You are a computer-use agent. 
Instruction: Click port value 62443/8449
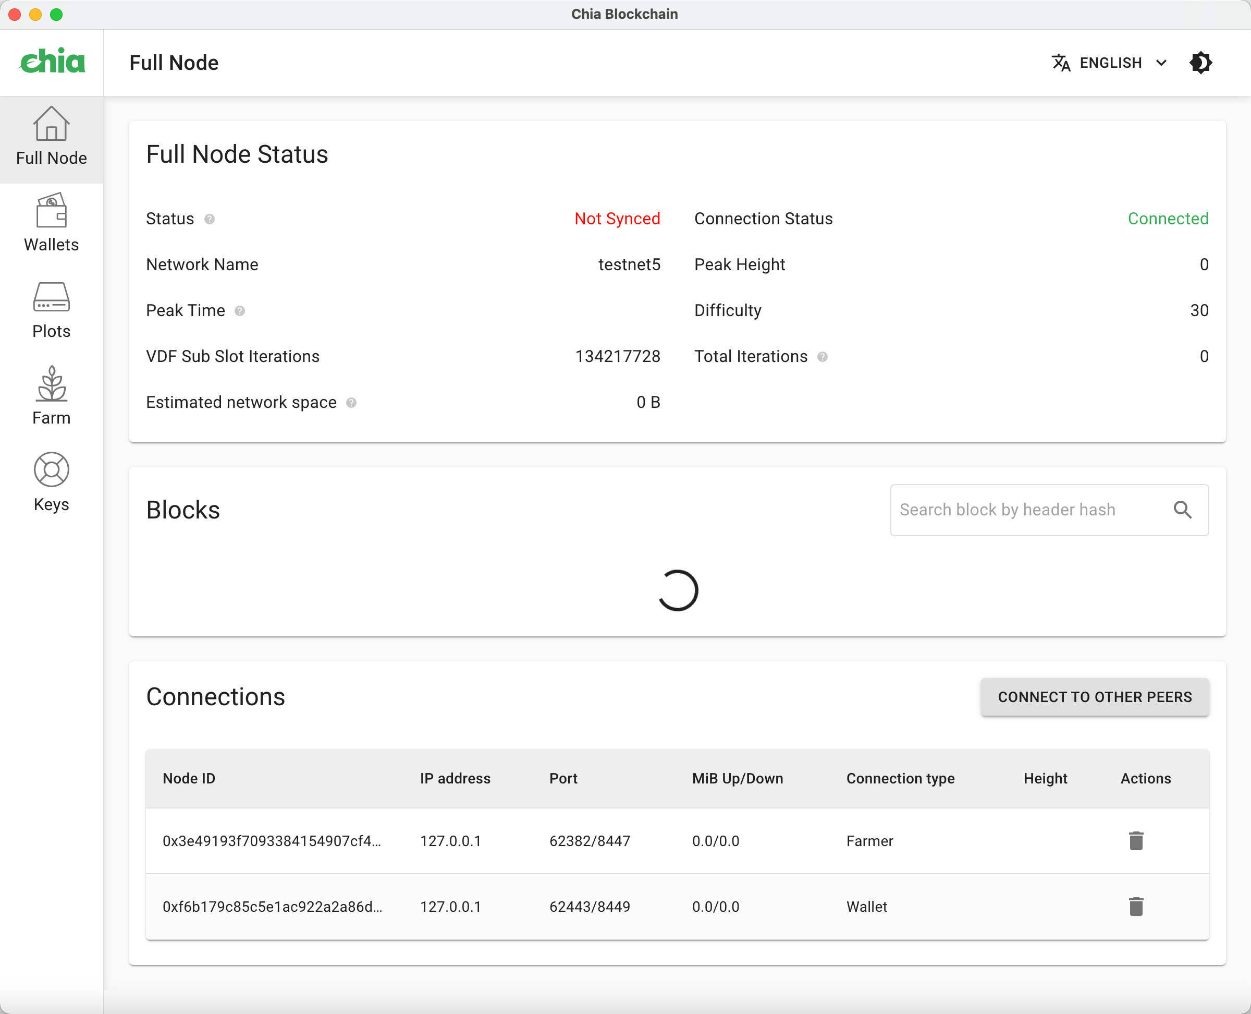tap(590, 907)
